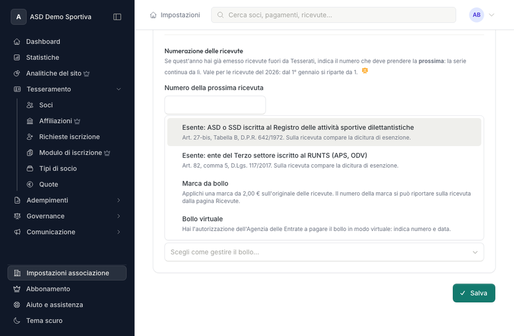514x336 pixels.
Task: Select the 'Bollo virtuale' option
Action: tap(324, 224)
